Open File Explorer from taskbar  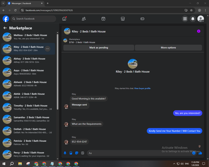(x=20, y=164)
